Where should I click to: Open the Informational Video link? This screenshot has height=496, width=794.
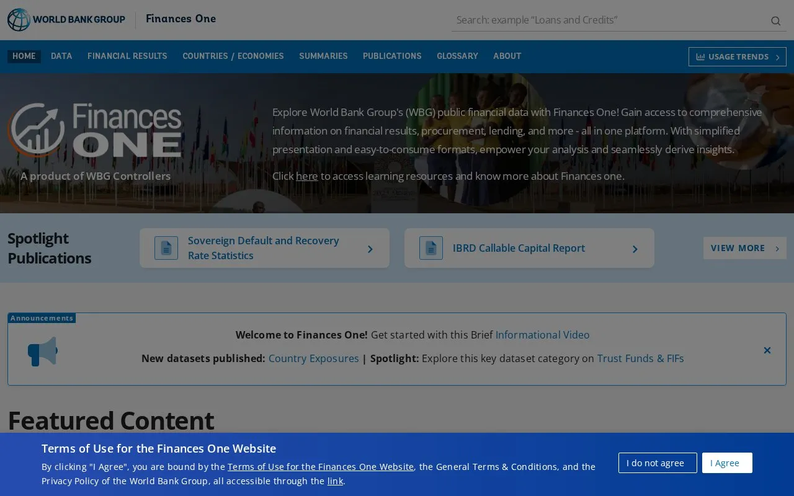[542, 335]
